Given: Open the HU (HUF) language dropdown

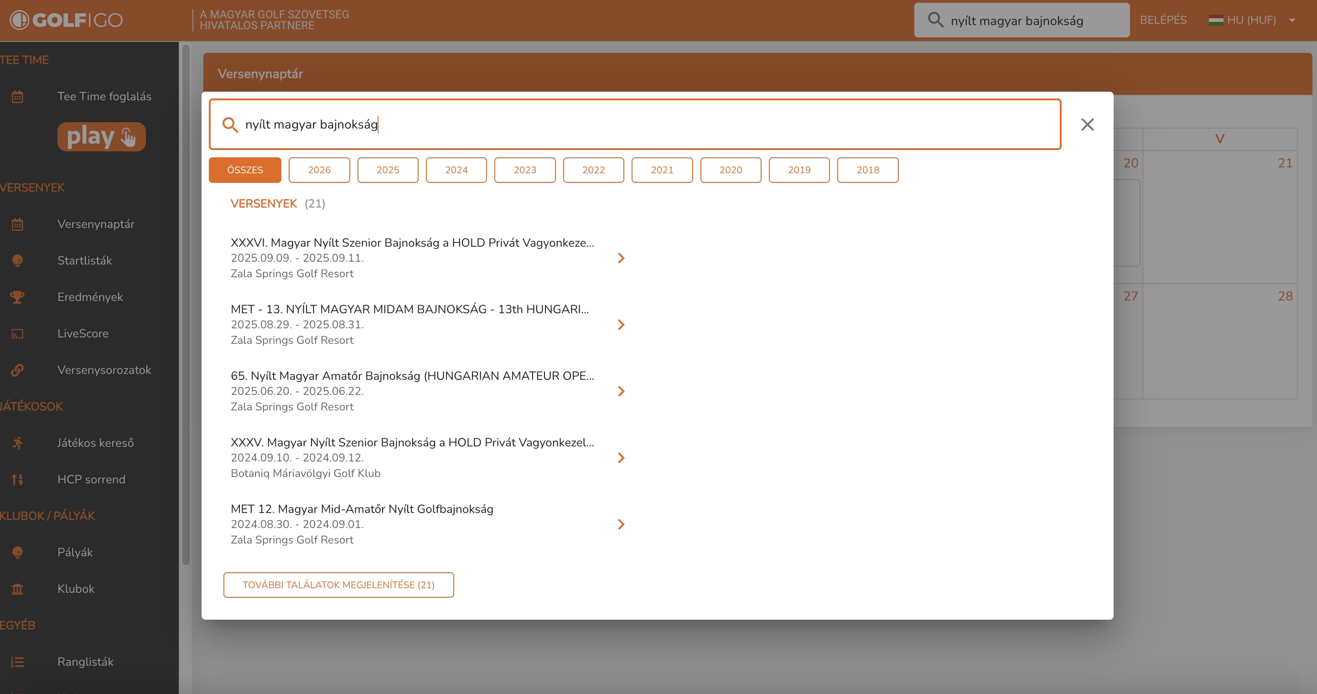Looking at the screenshot, I should [x=1251, y=20].
